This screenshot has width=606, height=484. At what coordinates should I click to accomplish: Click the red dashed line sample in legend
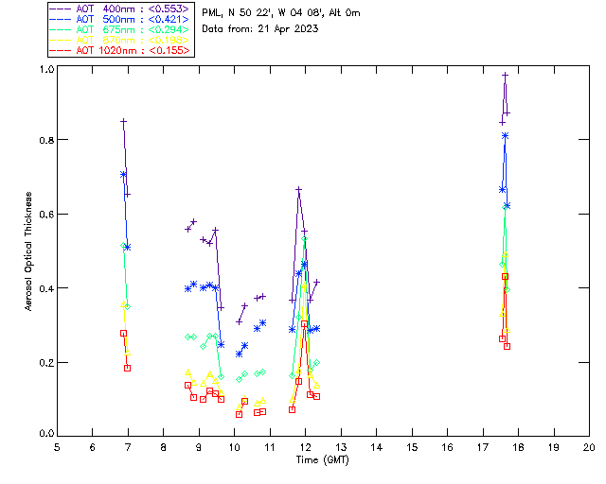pyautogui.click(x=61, y=50)
